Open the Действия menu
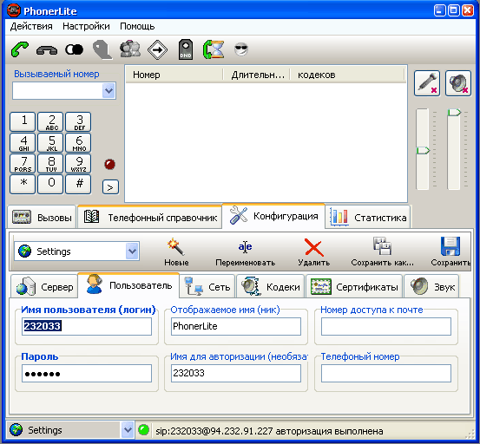480x444 pixels. coord(31,26)
